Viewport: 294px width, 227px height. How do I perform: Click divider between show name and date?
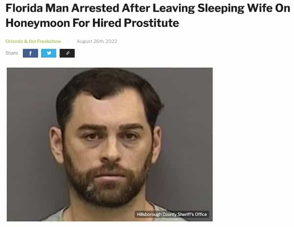click(x=69, y=41)
